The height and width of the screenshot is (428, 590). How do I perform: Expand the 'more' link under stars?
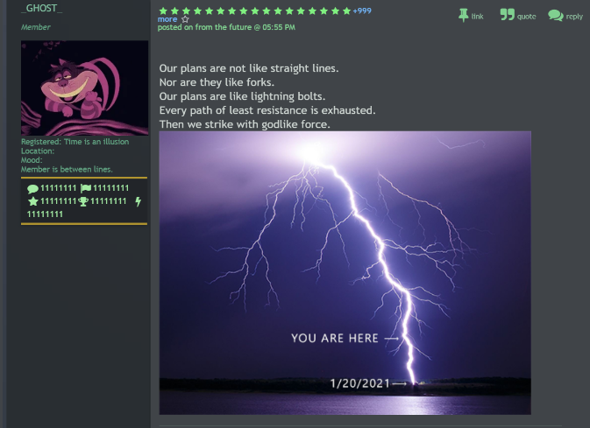coord(167,18)
